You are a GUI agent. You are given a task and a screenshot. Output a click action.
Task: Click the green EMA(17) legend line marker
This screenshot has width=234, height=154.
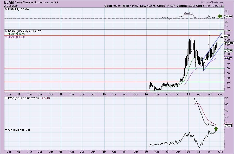[6, 34]
